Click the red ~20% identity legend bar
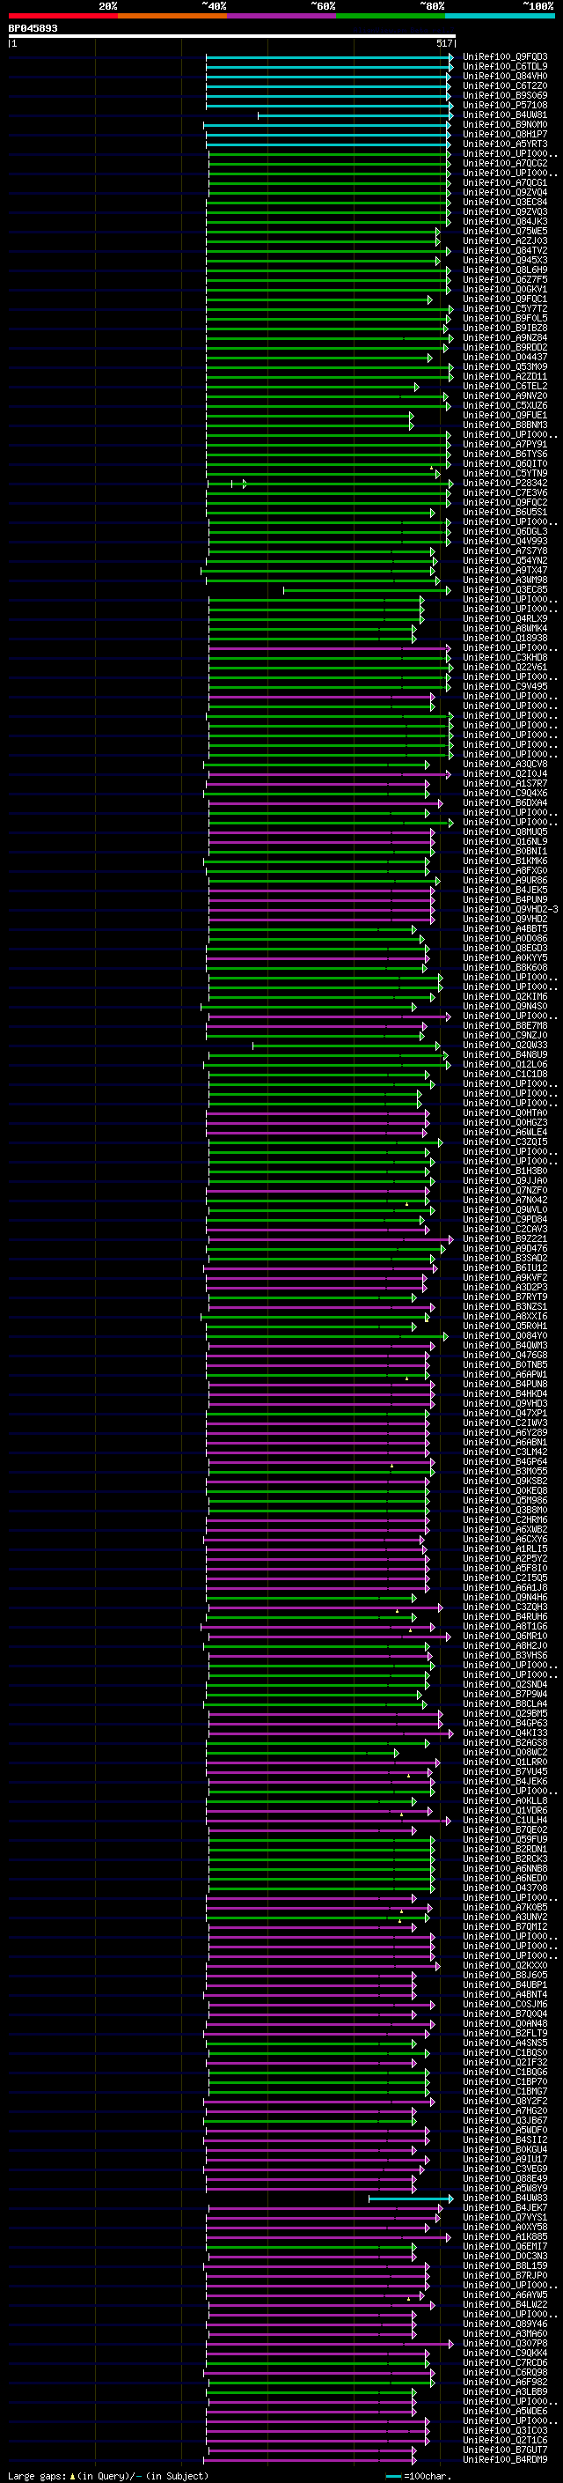Screen dimensions: 563x2483 tap(62, 16)
